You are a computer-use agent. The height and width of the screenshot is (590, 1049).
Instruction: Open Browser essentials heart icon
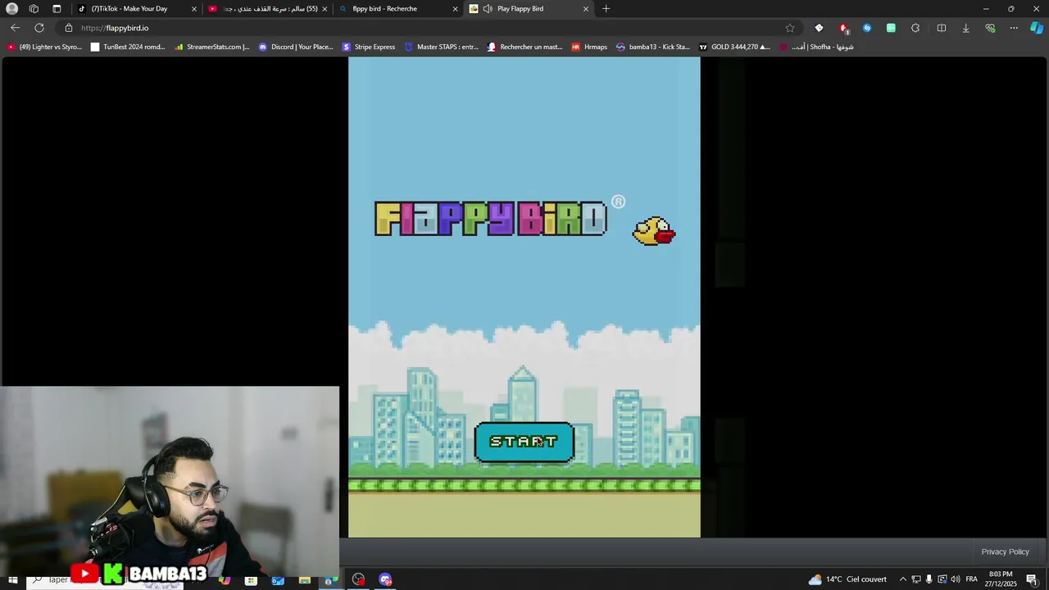tap(990, 28)
